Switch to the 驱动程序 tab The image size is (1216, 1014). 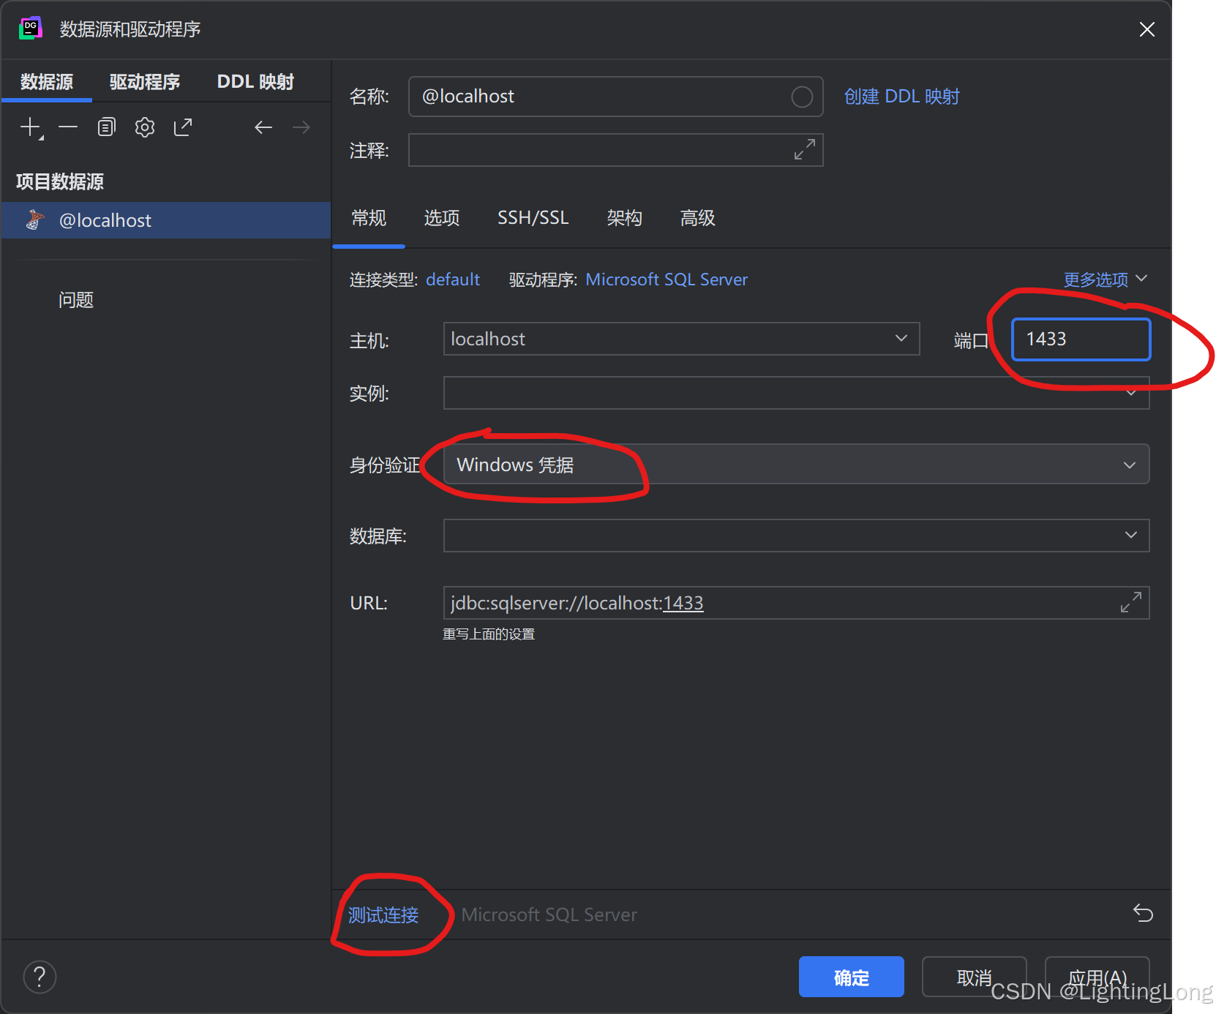point(145,82)
